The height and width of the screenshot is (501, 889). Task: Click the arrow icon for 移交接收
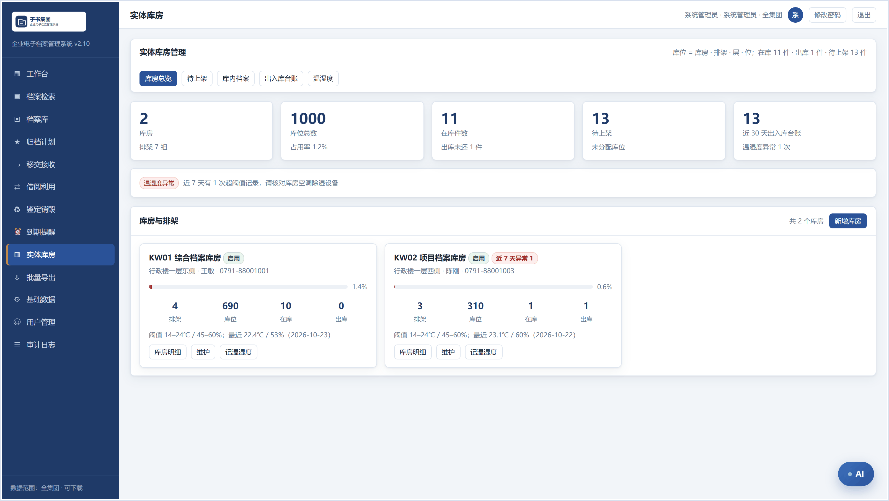[x=17, y=165]
